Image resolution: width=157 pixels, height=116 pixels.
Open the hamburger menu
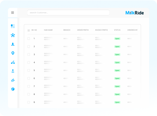coord(12,13)
